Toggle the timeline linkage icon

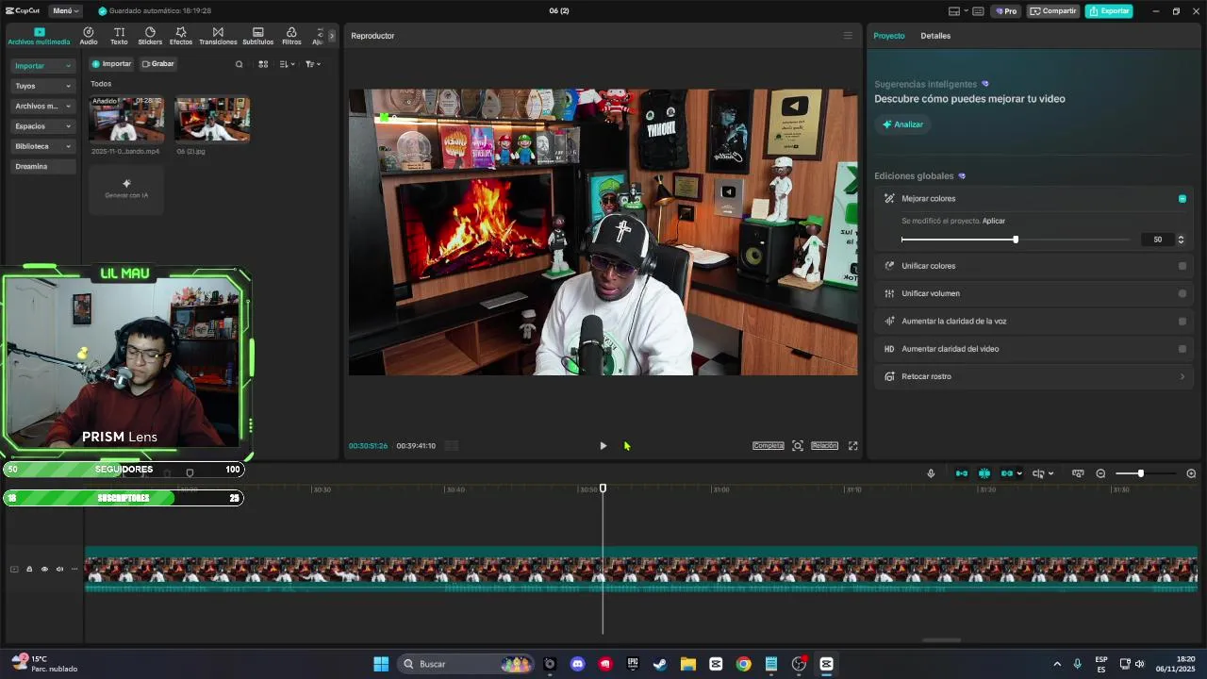1007,473
